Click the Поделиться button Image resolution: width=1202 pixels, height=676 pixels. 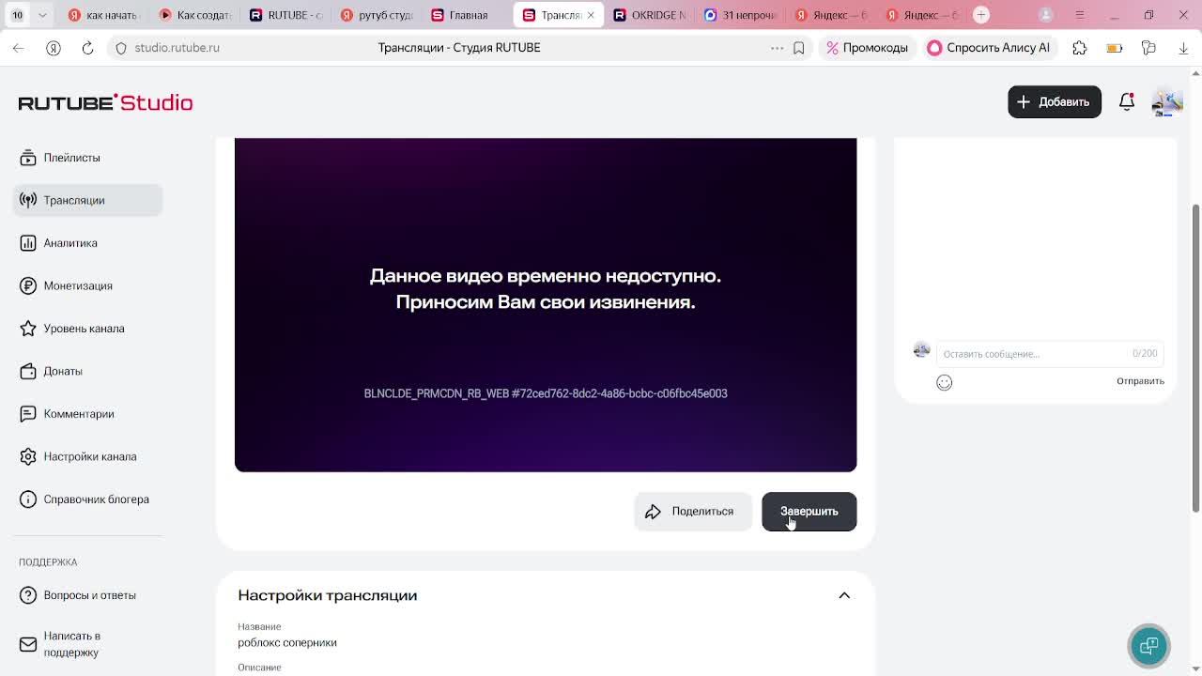point(693,512)
